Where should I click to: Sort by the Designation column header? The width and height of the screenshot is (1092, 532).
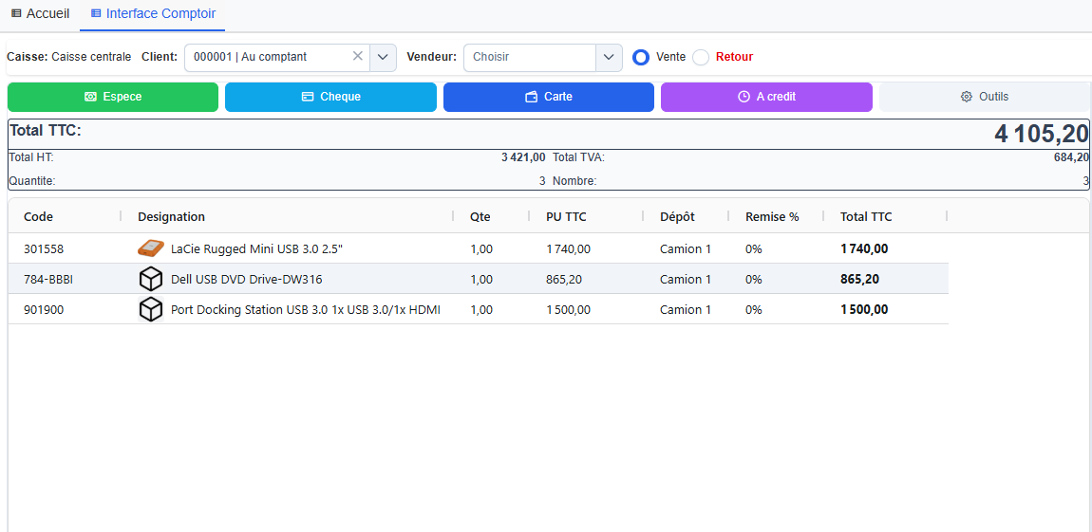pyautogui.click(x=172, y=217)
